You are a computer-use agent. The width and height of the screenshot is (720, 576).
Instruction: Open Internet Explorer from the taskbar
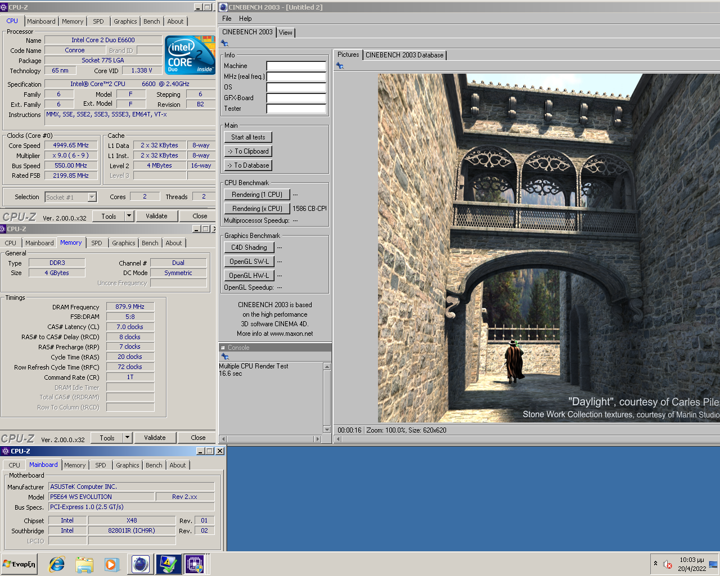[x=57, y=564]
